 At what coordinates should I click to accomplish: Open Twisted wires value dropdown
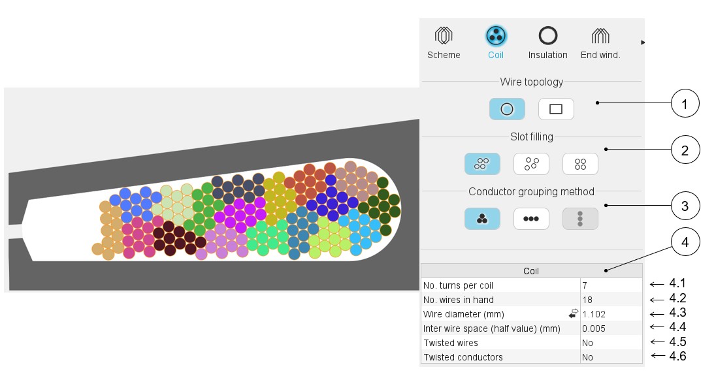click(610, 343)
